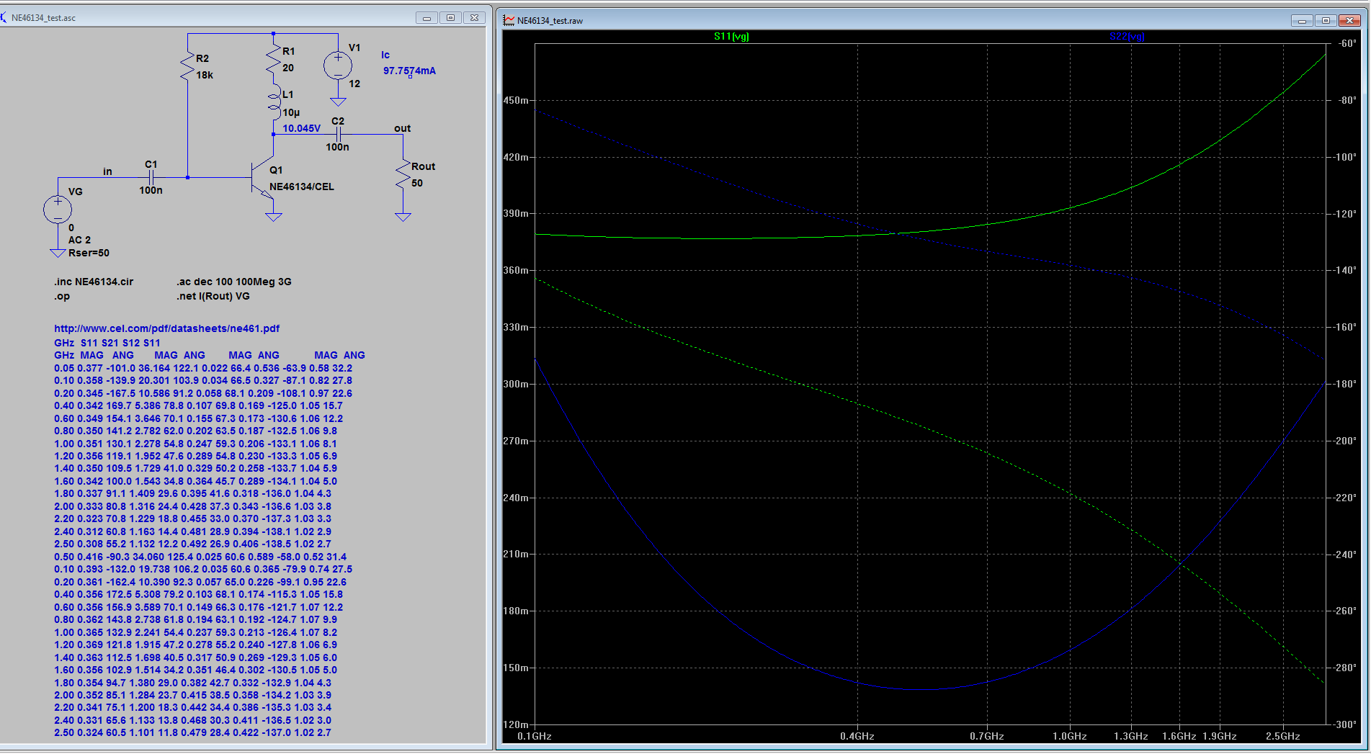Viewport: 1371px width, 754px height.
Task: Click the R2 resistor symbol in the schematic
Action: (x=187, y=66)
